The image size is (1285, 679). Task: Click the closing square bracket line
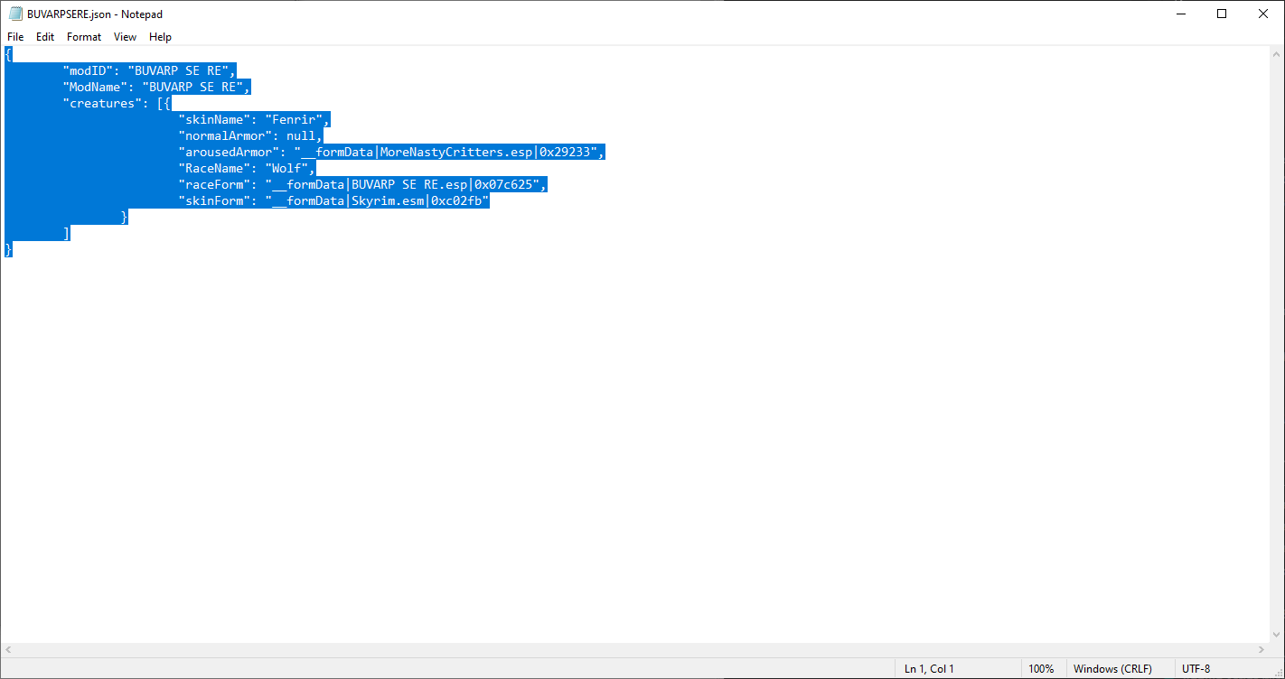66,233
